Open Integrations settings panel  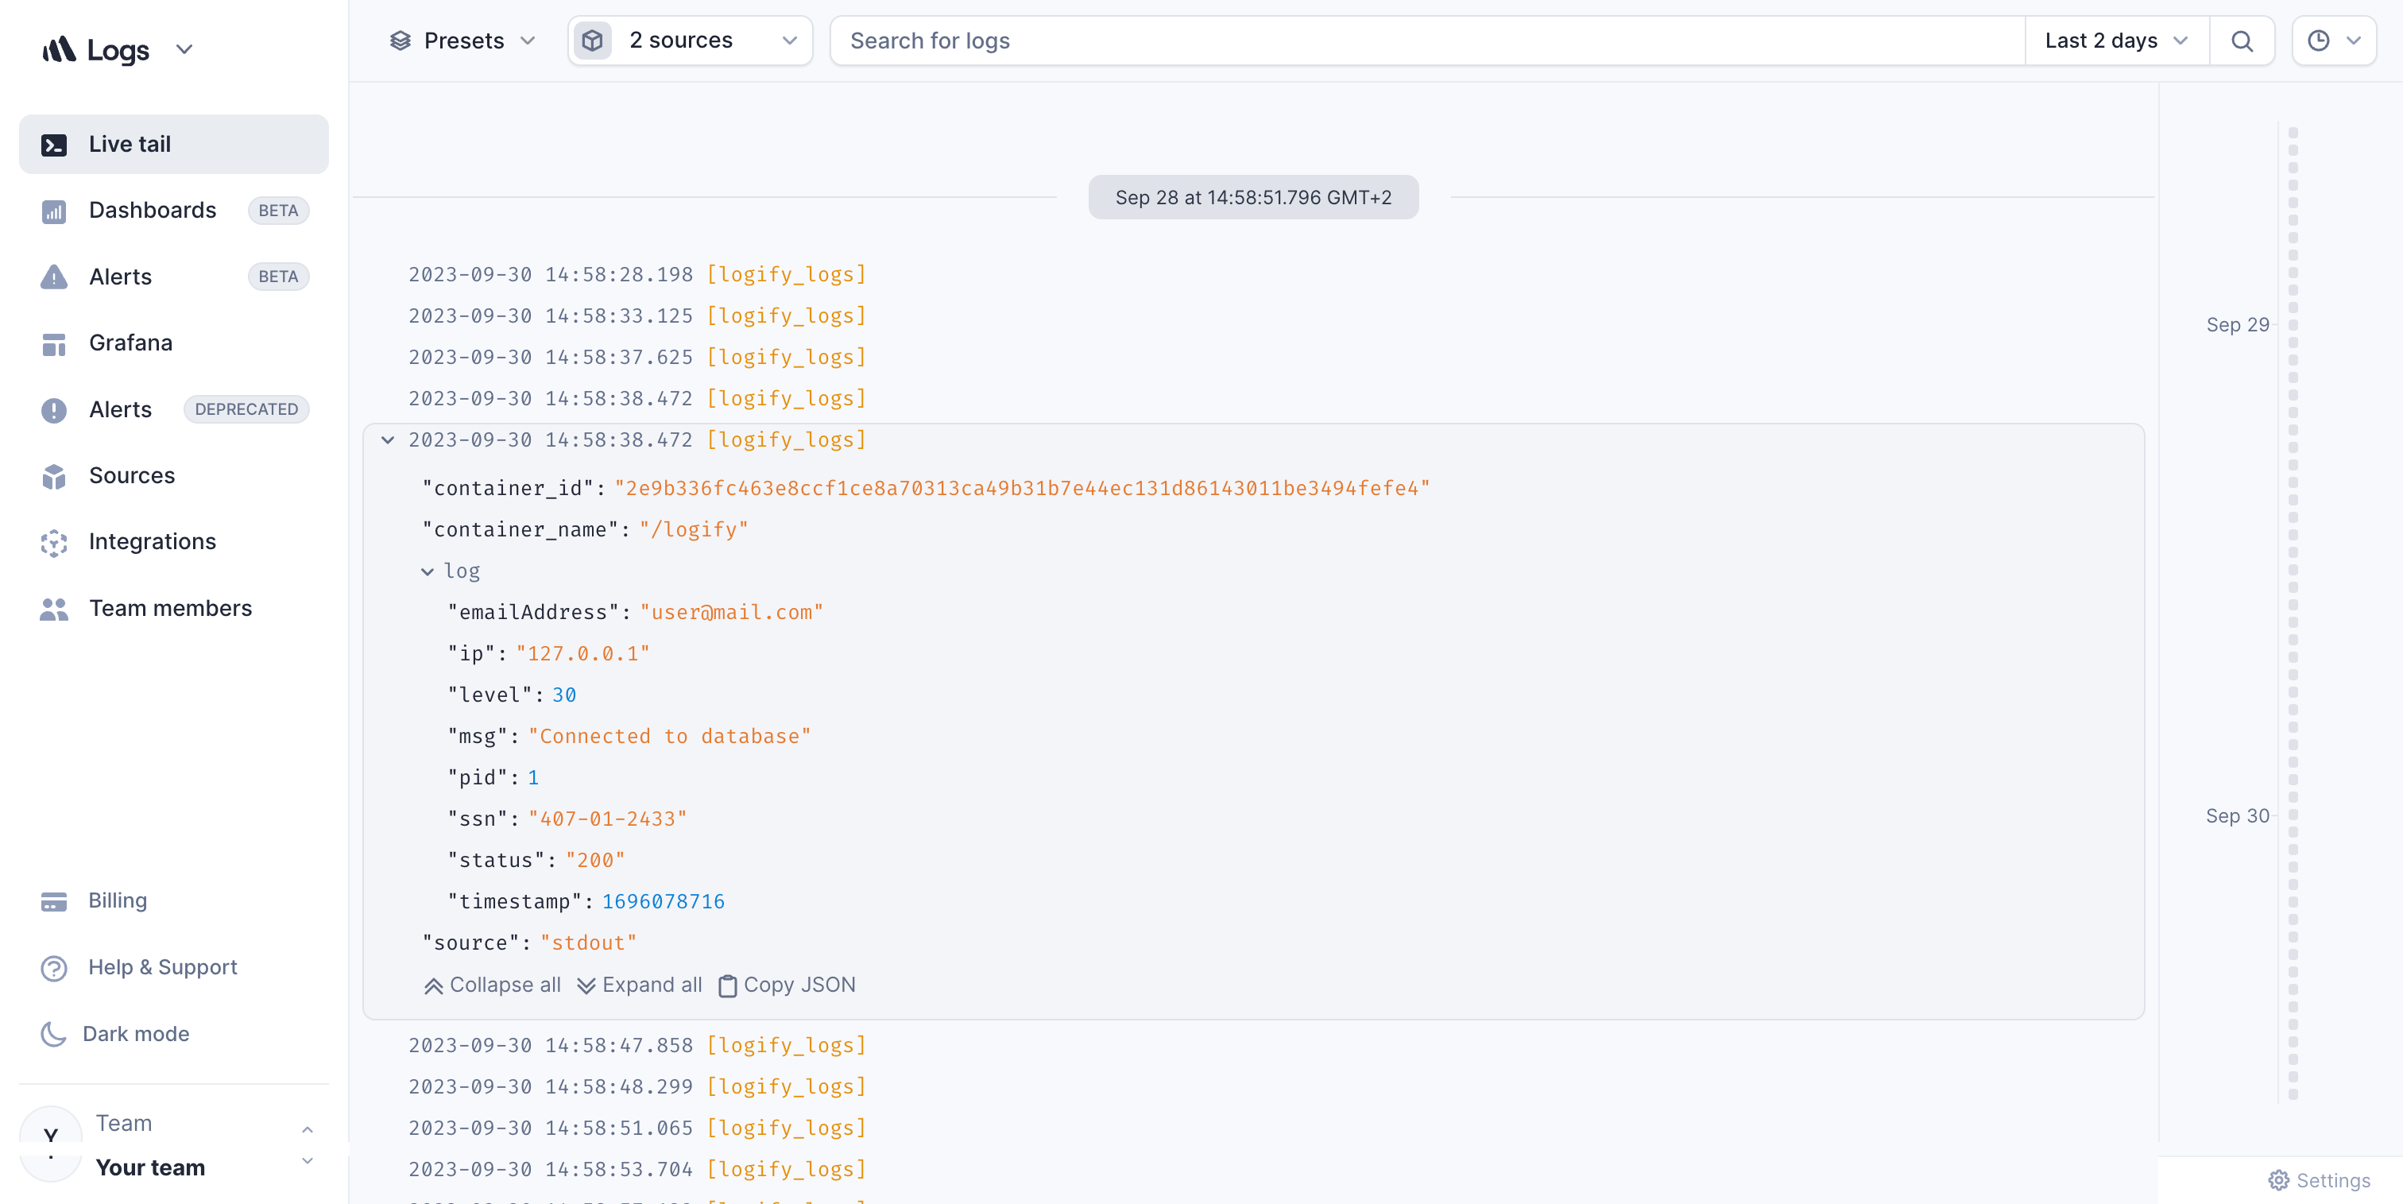point(150,540)
